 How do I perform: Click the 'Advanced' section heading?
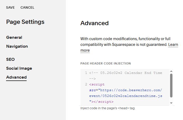point(94,23)
